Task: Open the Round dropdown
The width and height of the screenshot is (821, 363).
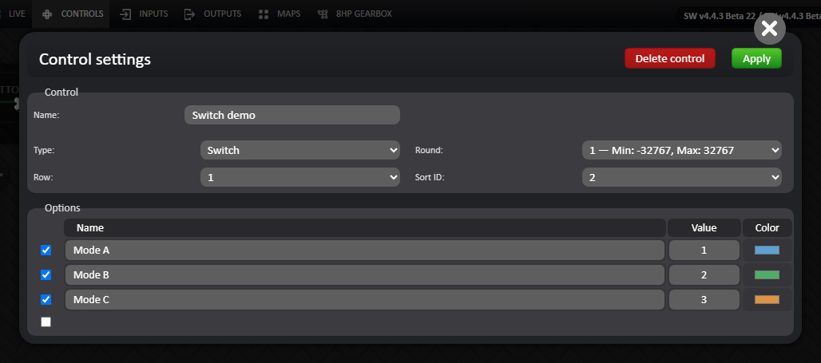Action: [682, 150]
